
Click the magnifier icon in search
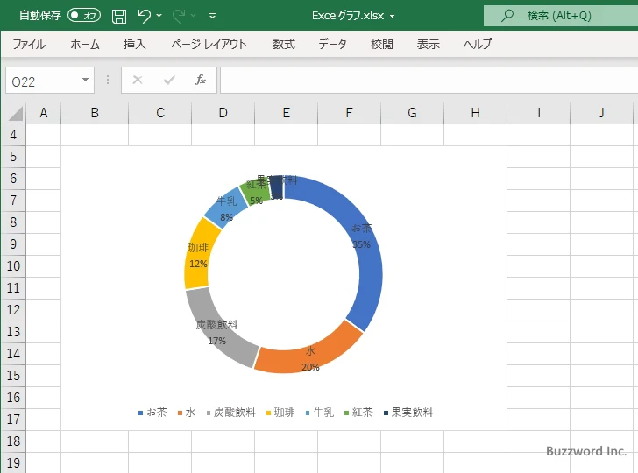click(507, 16)
